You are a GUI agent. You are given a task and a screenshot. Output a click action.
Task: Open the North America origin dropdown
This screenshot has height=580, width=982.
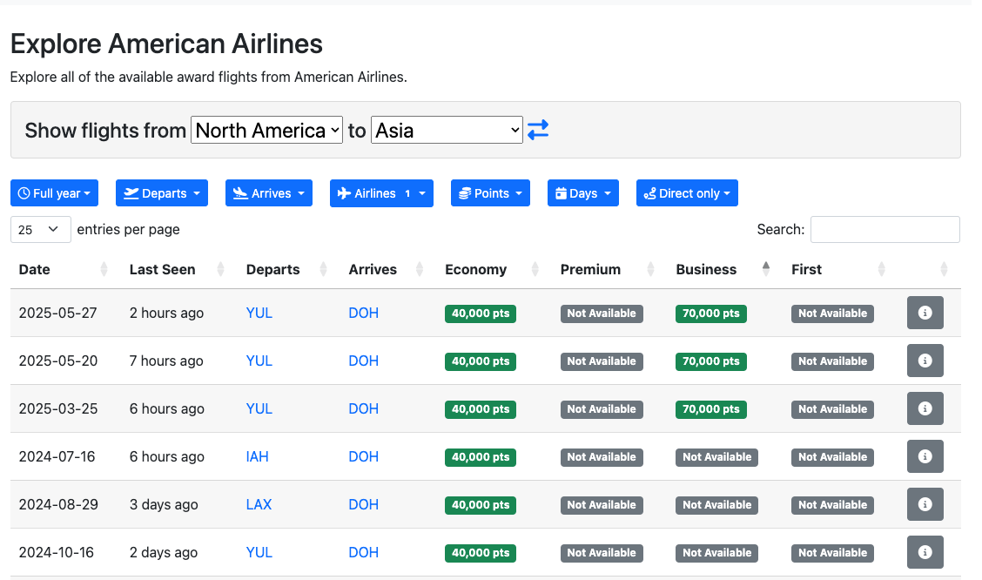coord(266,131)
